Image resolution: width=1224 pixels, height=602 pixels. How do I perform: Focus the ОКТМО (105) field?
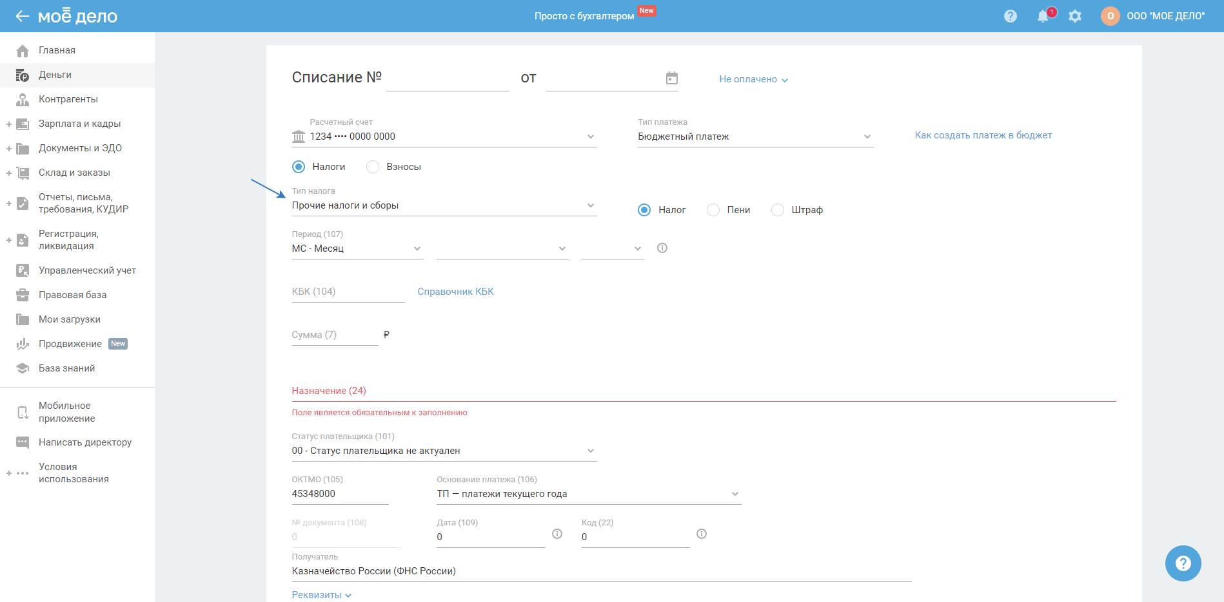pyautogui.click(x=341, y=494)
